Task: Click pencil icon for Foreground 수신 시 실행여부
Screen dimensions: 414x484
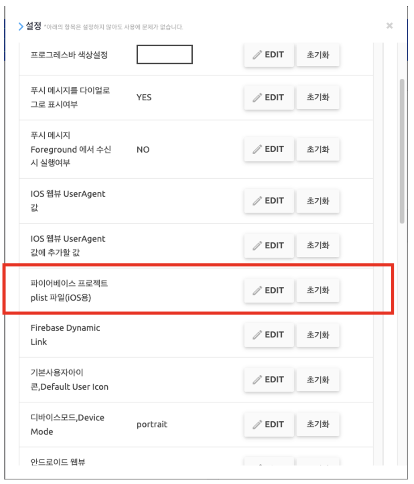Action: tap(257, 149)
